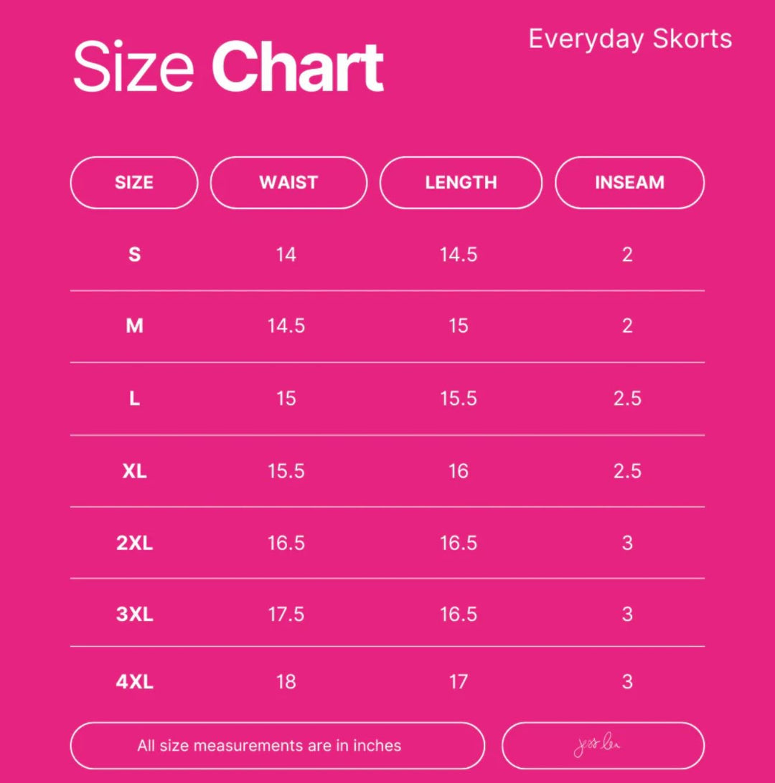775x783 pixels.
Task: Choose the XL size label
Action: point(134,471)
